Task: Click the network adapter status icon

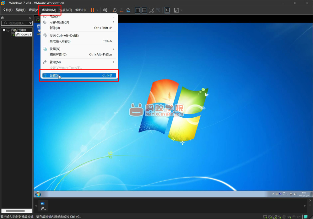Action: [279, 216]
